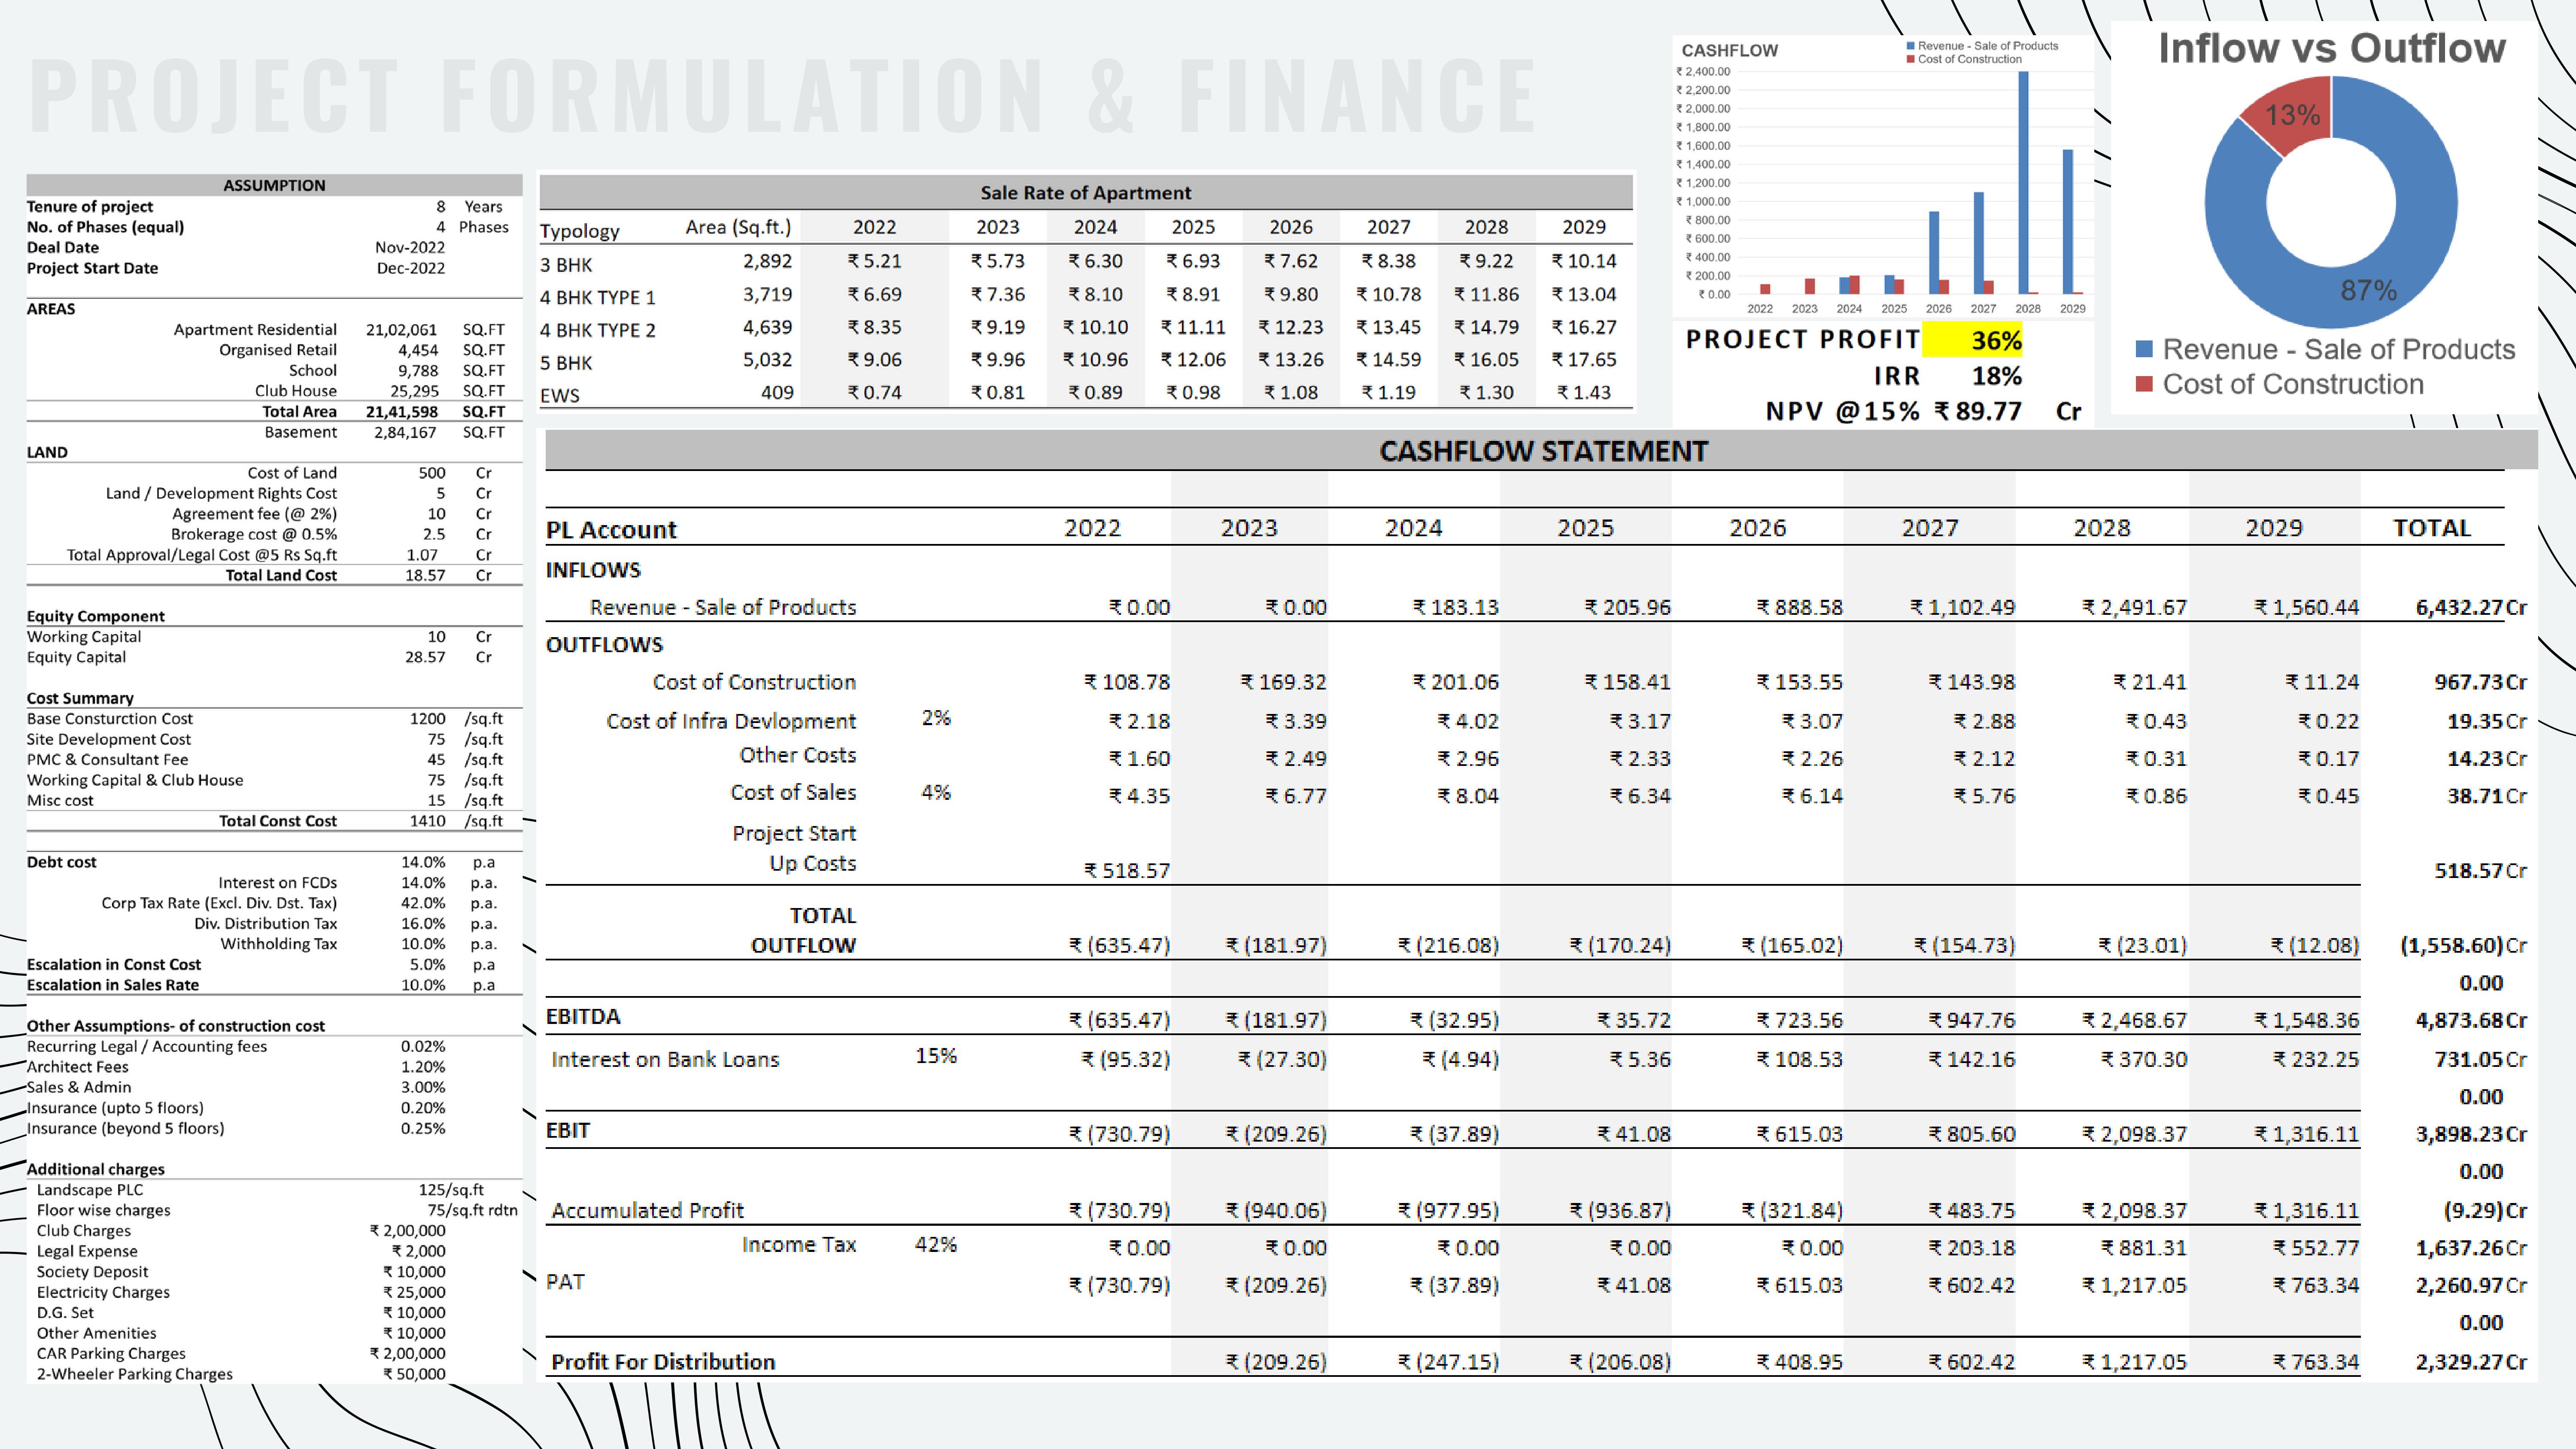Click the Income Tax 42% rate cell

tap(935, 1245)
